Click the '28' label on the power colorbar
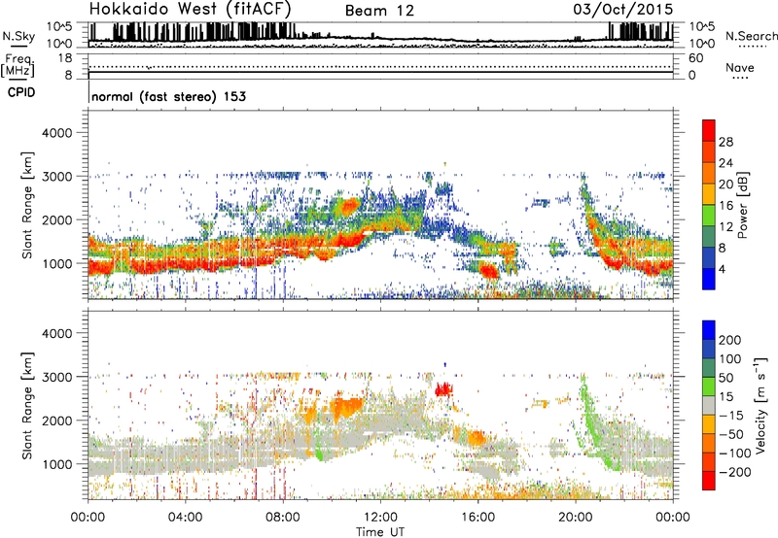The image size is (778, 538). click(725, 142)
